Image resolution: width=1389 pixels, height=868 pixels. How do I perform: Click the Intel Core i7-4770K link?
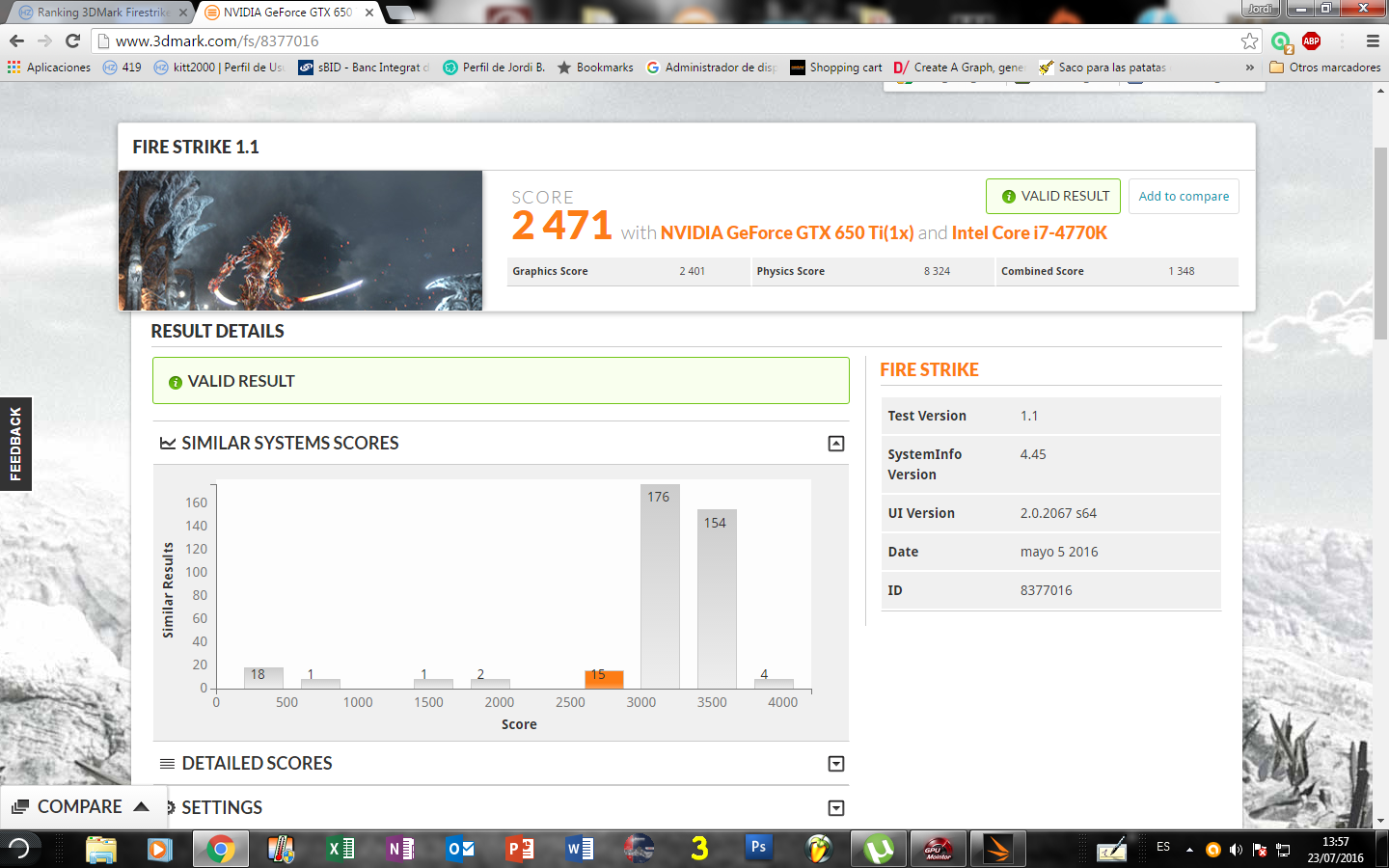(x=1029, y=232)
